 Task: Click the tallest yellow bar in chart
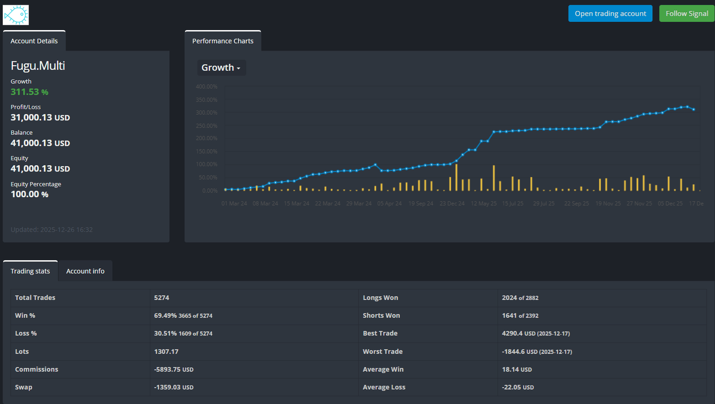457,176
